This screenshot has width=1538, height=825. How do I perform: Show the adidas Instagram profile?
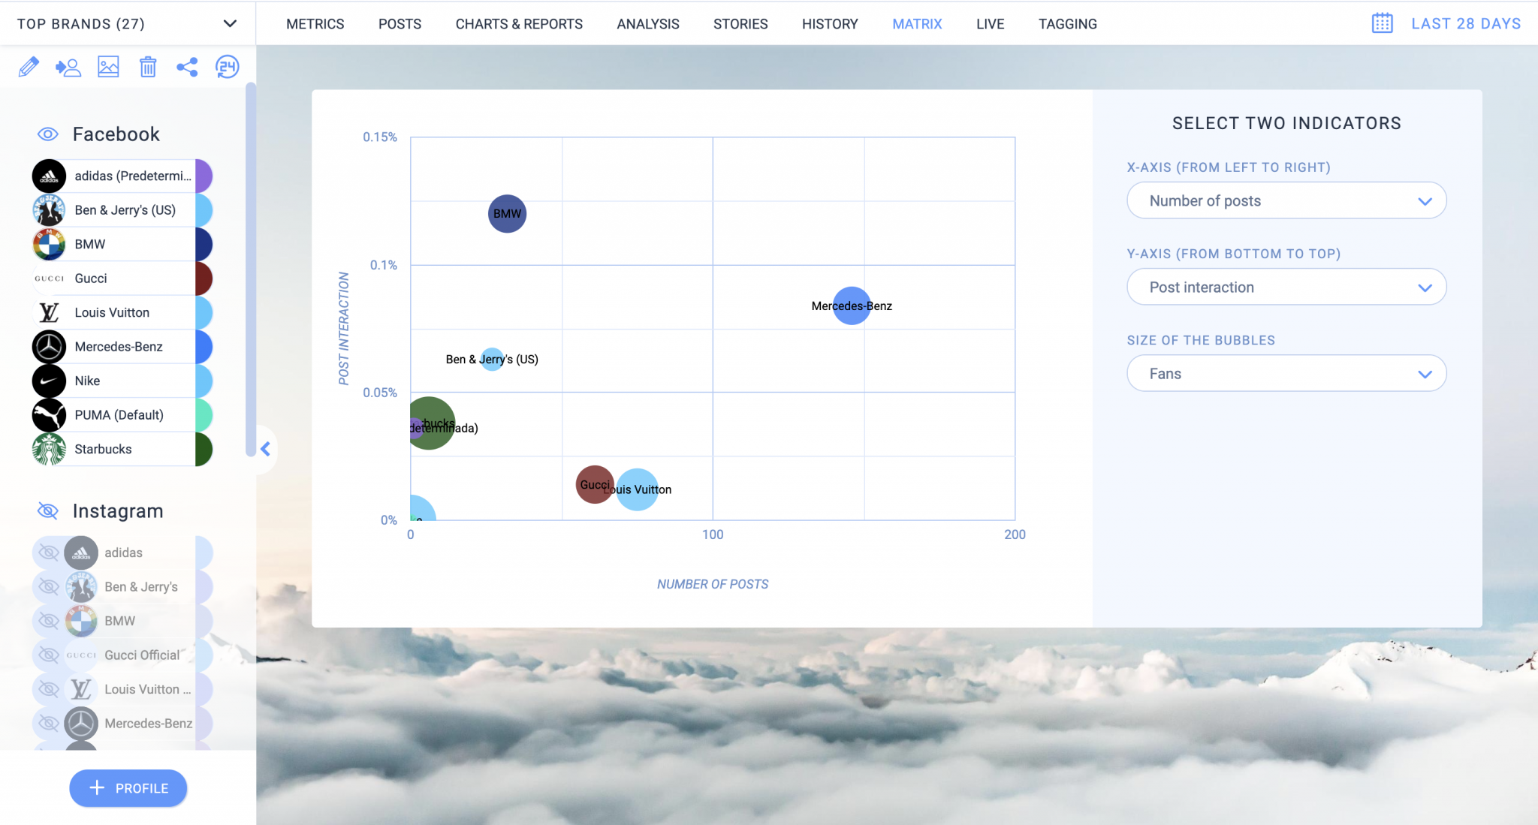(x=49, y=553)
